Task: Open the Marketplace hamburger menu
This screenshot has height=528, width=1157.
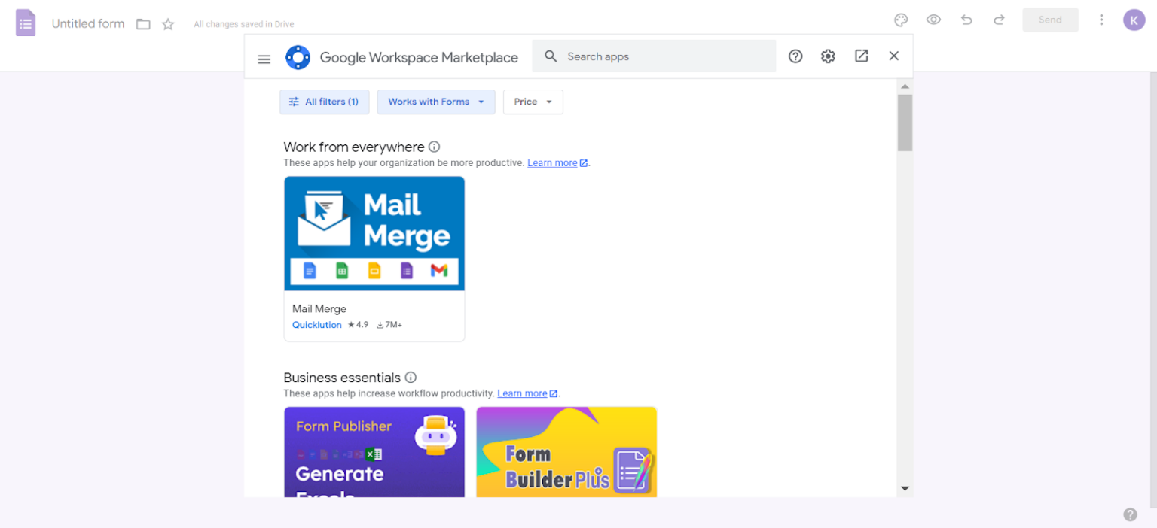Action: click(264, 59)
